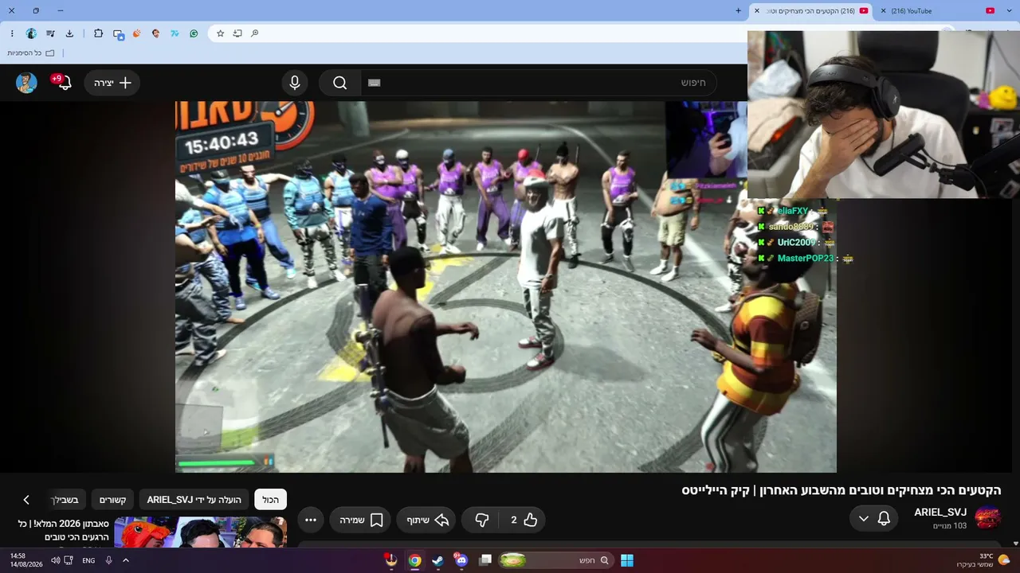Open the on-screen keyboard in search box

(x=375, y=83)
